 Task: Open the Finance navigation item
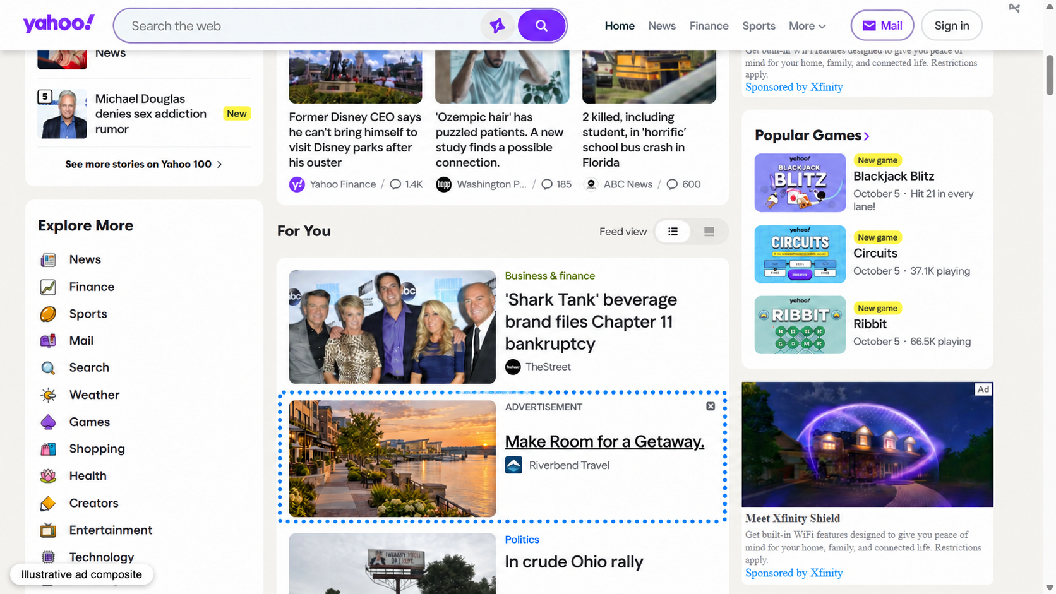(x=709, y=26)
